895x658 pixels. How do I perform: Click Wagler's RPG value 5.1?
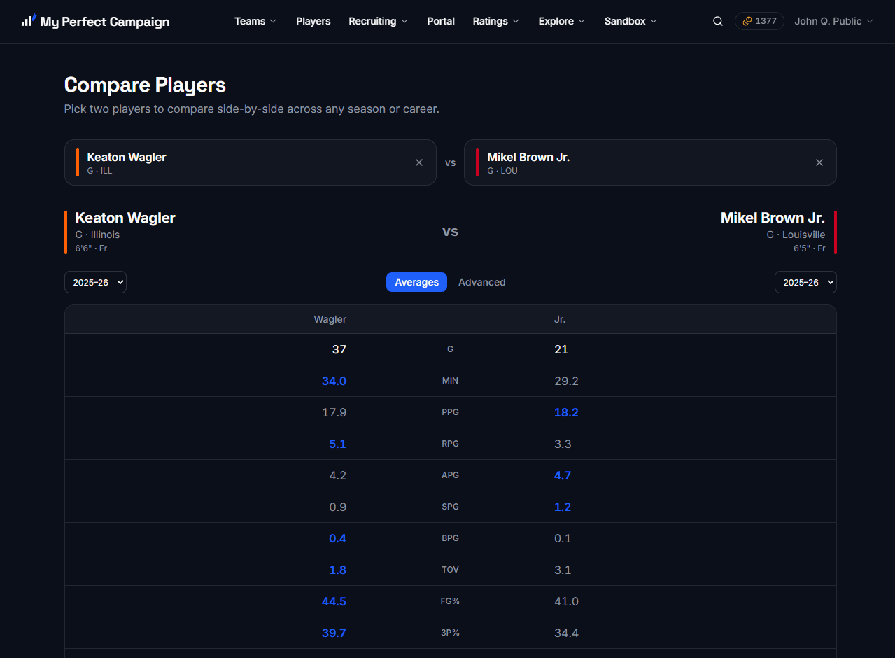pyautogui.click(x=338, y=444)
